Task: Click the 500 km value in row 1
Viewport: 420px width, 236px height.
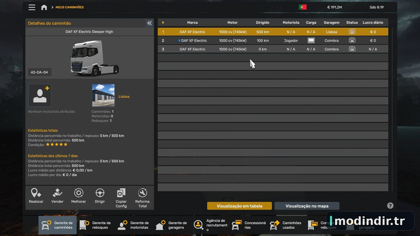Action: [x=263, y=32]
